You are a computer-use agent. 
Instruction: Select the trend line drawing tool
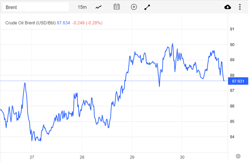click(x=147, y=7)
